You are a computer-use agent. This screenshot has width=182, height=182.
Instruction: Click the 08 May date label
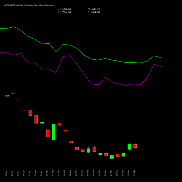coord(64,173)
